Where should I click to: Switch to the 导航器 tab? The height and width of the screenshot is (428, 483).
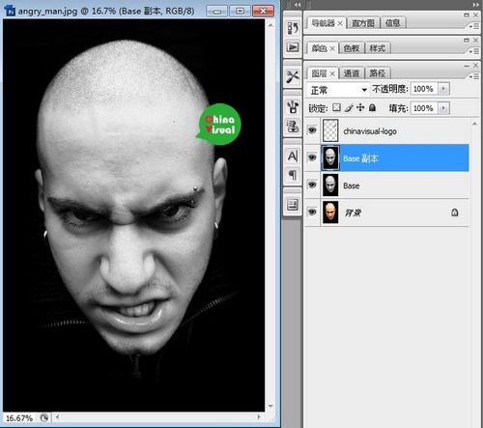click(x=323, y=23)
